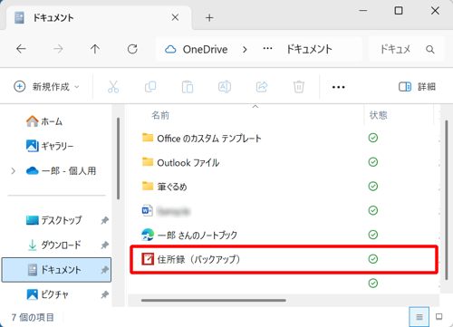Switch to details list view button
This screenshot has width=453, height=327.
pos(419,317)
